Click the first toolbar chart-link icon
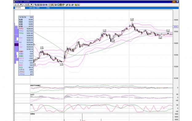192x121 pixels. [36, 5]
